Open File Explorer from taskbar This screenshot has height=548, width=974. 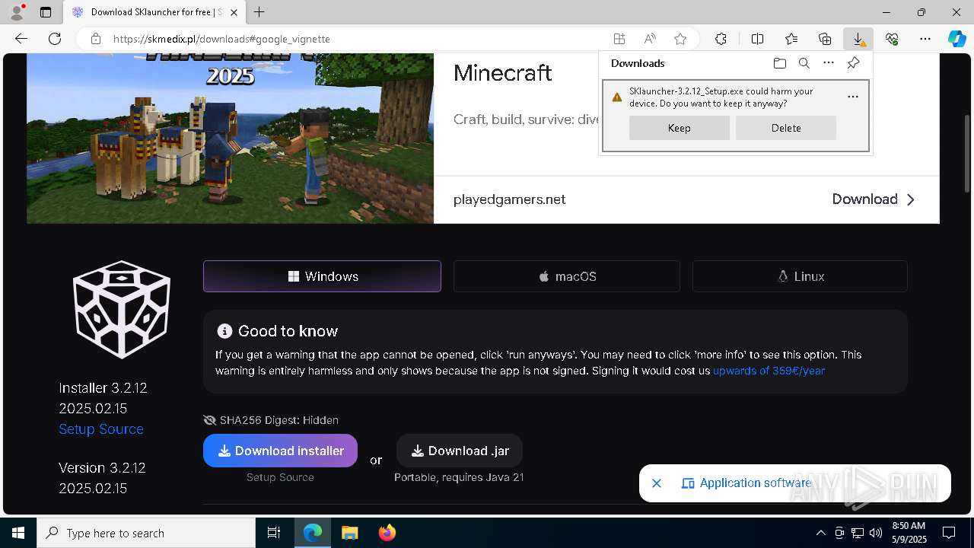pyautogui.click(x=349, y=533)
